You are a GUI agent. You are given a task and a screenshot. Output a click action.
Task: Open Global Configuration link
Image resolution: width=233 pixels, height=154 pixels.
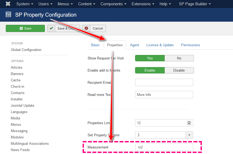pos(26,50)
